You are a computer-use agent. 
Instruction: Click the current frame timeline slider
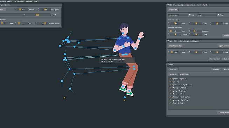click(x=26, y=15)
